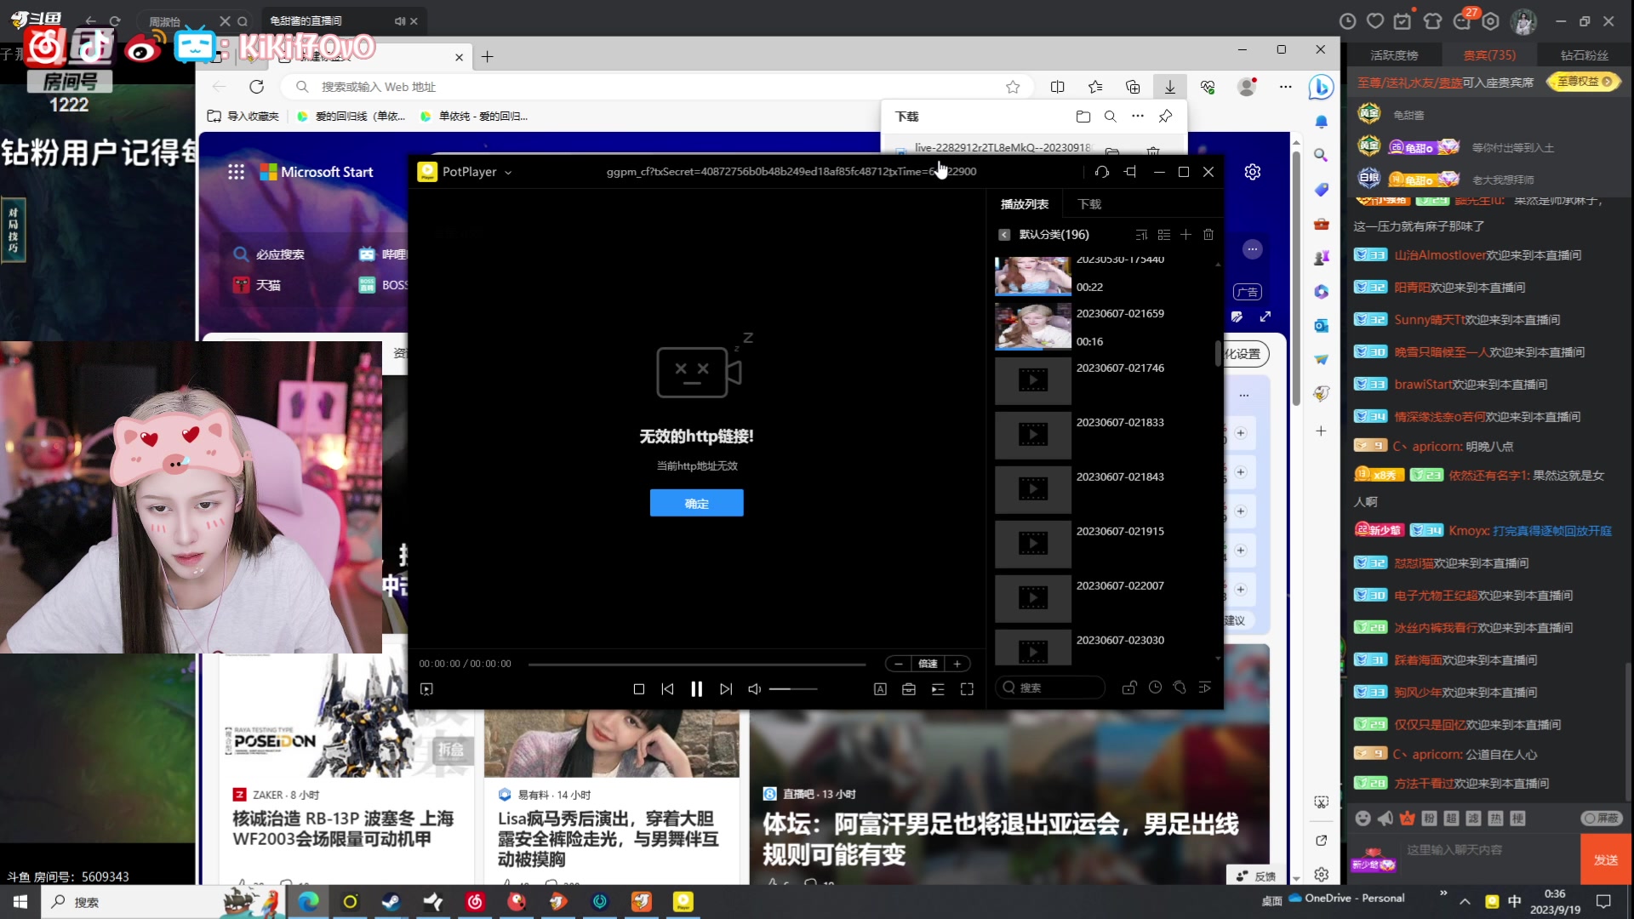Open the 导入收藏夹 bookmark
Image resolution: width=1634 pixels, height=919 pixels.
pyautogui.click(x=243, y=117)
